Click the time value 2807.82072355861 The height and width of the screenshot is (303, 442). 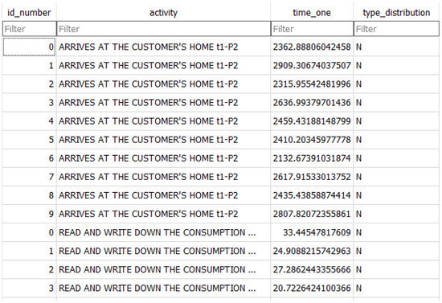(312, 214)
